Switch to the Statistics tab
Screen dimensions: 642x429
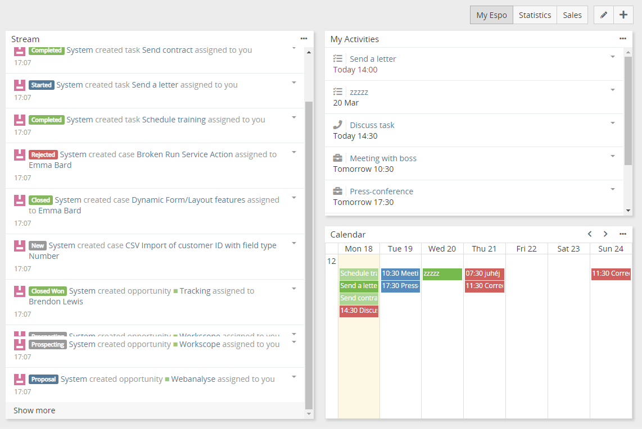click(x=535, y=15)
